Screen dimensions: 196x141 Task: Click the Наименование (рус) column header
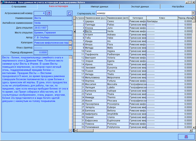coord(95,18)
